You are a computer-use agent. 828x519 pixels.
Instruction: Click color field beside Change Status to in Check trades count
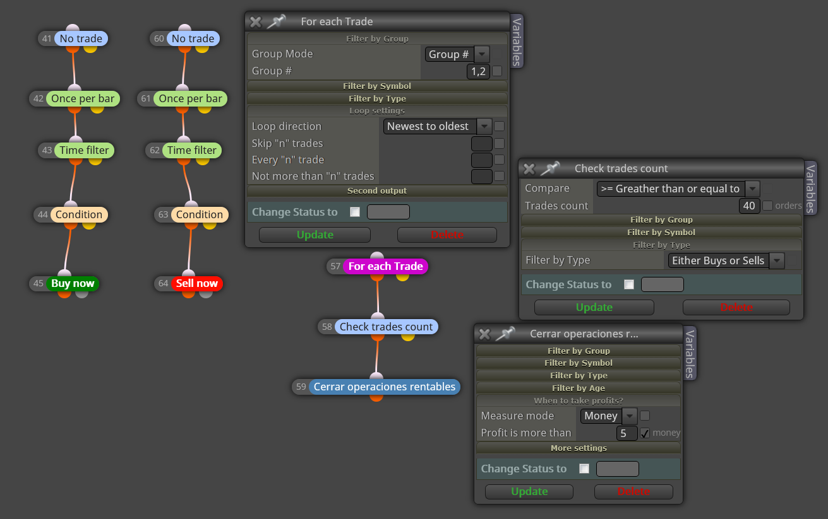pos(662,284)
